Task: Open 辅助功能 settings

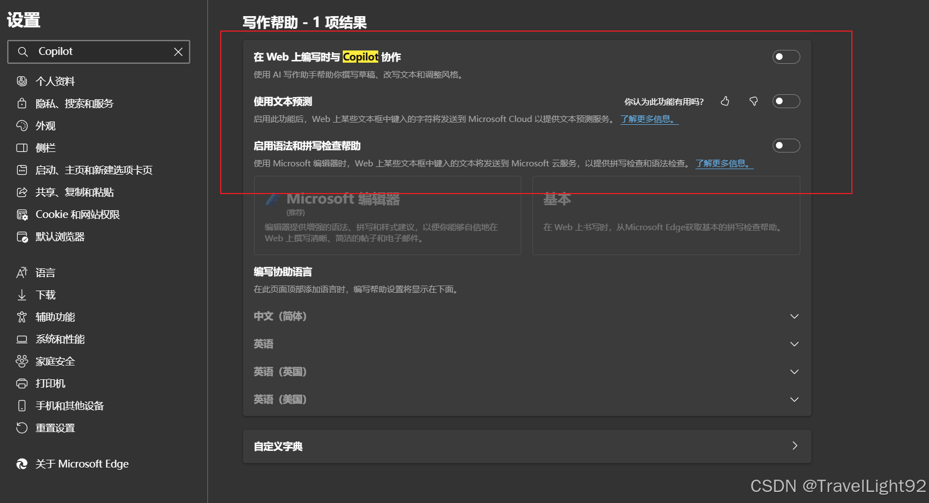Action: click(x=55, y=317)
